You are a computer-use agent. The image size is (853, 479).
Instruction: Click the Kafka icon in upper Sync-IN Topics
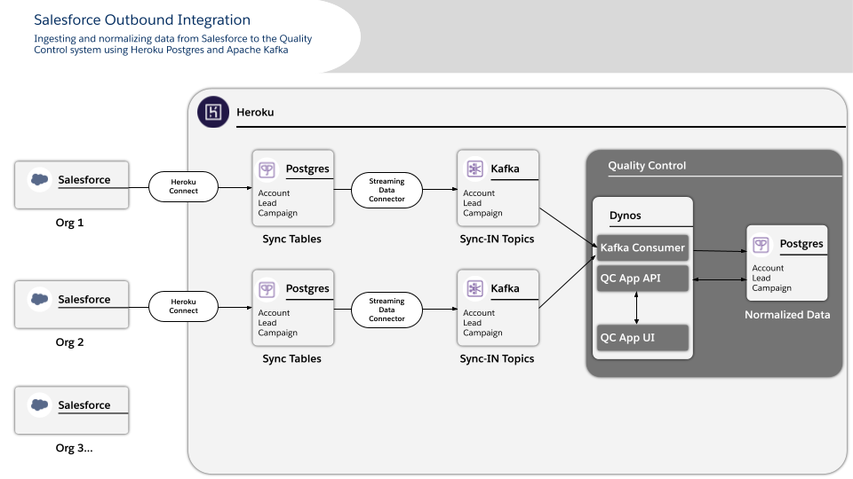point(474,169)
